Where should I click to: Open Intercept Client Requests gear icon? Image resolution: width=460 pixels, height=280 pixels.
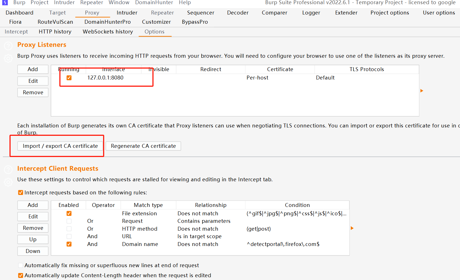(8, 182)
